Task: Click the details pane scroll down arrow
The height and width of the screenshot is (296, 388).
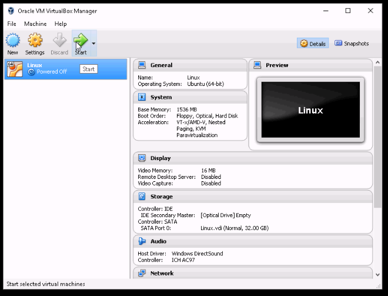Action: (x=377, y=275)
